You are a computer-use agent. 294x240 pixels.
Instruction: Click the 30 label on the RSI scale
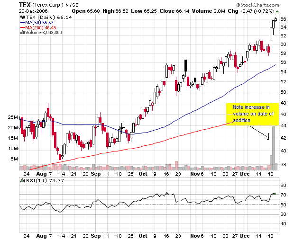pyautogui.click(x=283, y=214)
